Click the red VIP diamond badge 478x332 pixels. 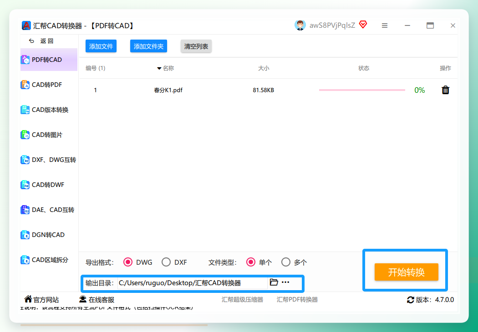(x=363, y=25)
